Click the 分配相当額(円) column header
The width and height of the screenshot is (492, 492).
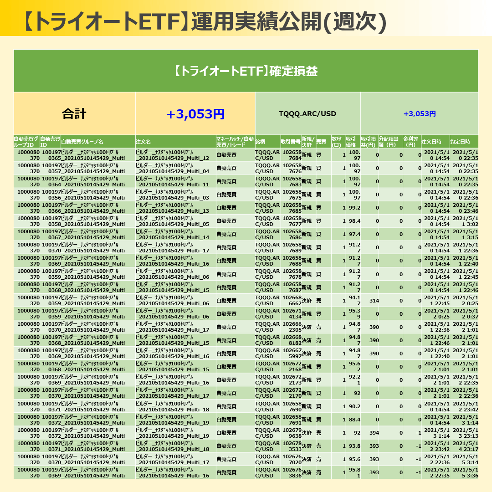pyautogui.click(x=389, y=142)
